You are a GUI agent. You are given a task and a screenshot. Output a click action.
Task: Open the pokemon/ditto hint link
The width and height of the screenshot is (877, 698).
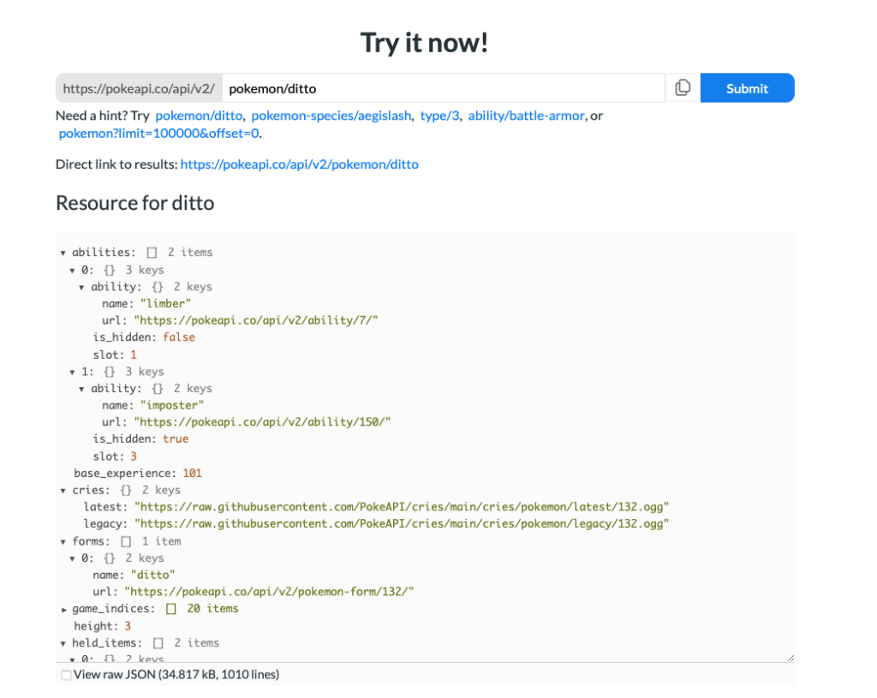(x=199, y=116)
